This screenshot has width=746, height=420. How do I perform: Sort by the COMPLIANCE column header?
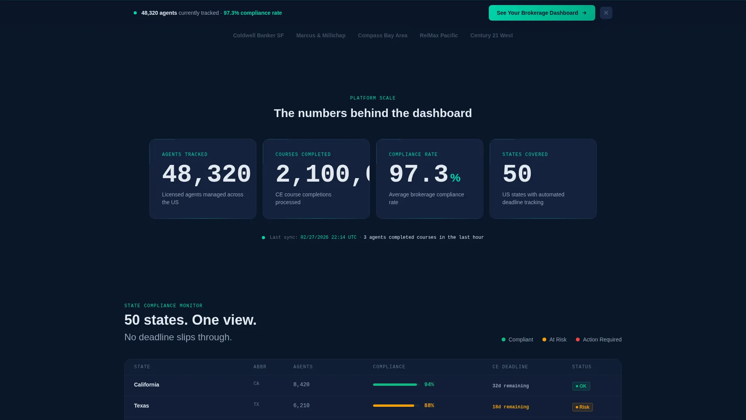[x=389, y=367]
